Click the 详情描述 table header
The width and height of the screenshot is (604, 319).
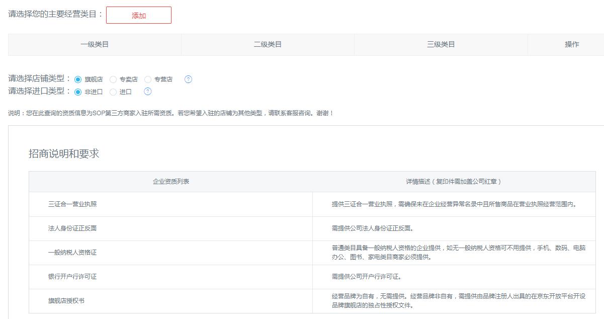pos(454,182)
